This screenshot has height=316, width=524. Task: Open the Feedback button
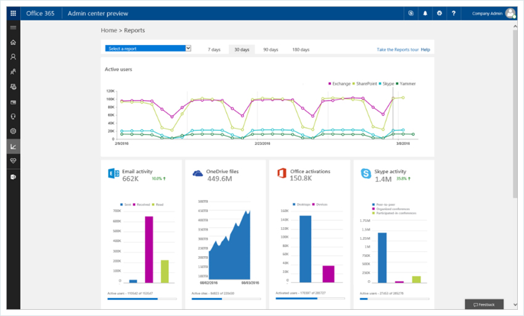484,304
